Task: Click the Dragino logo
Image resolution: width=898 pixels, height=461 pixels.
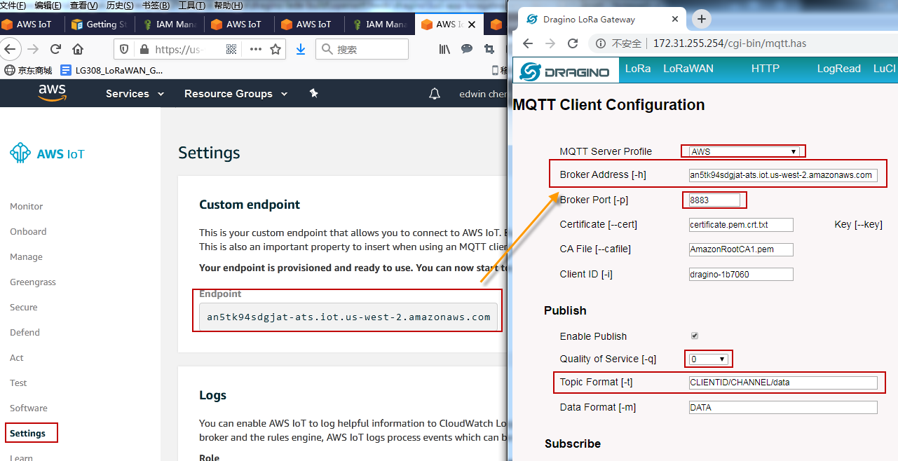Action: click(x=566, y=71)
